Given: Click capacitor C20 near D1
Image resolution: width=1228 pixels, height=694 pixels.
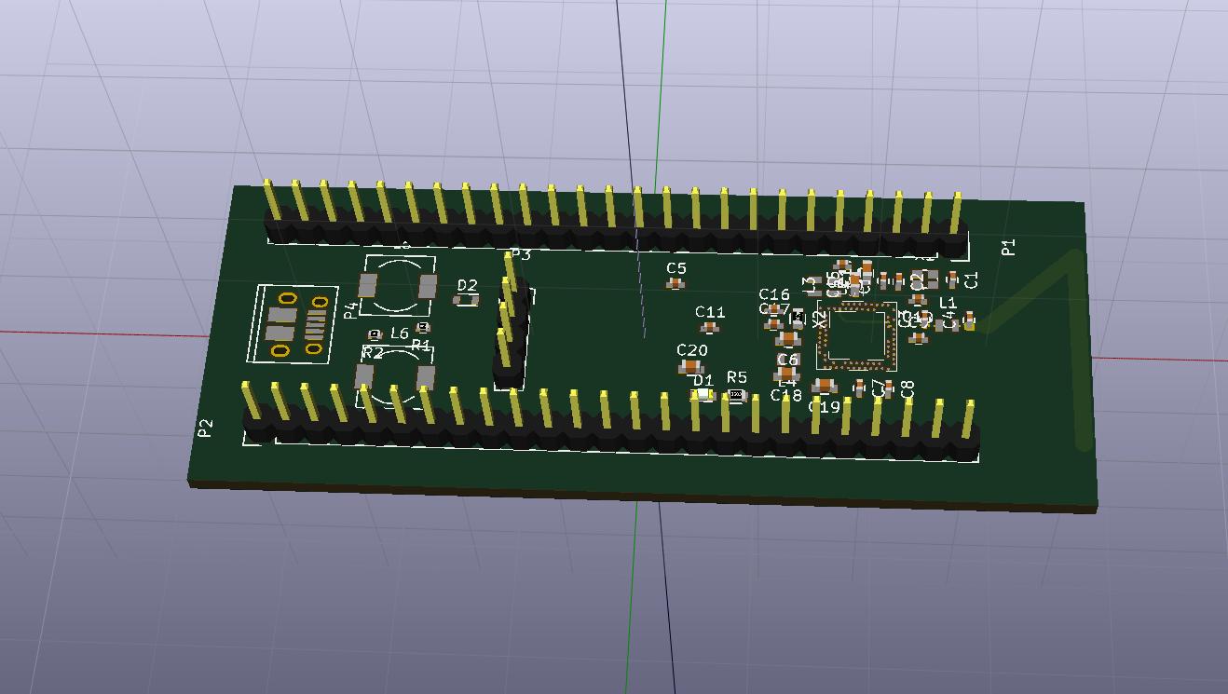Looking at the screenshot, I should [690, 366].
